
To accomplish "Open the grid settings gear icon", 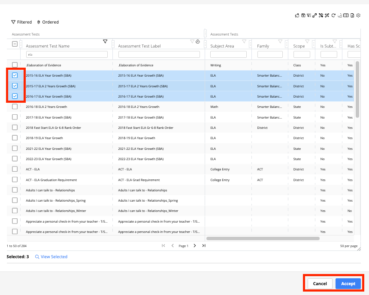I will pyautogui.click(x=358, y=15).
